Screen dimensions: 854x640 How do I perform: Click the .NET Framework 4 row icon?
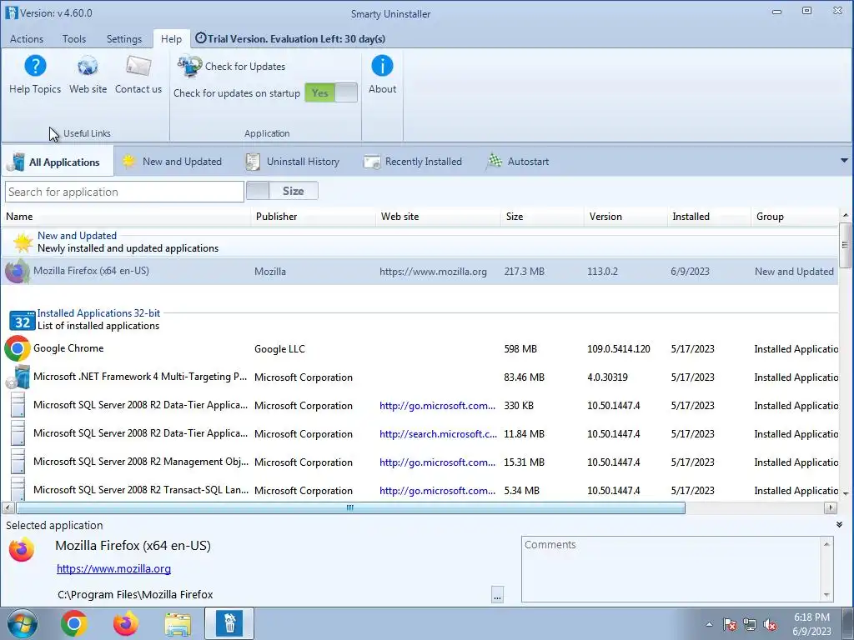(x=18, y=377)
